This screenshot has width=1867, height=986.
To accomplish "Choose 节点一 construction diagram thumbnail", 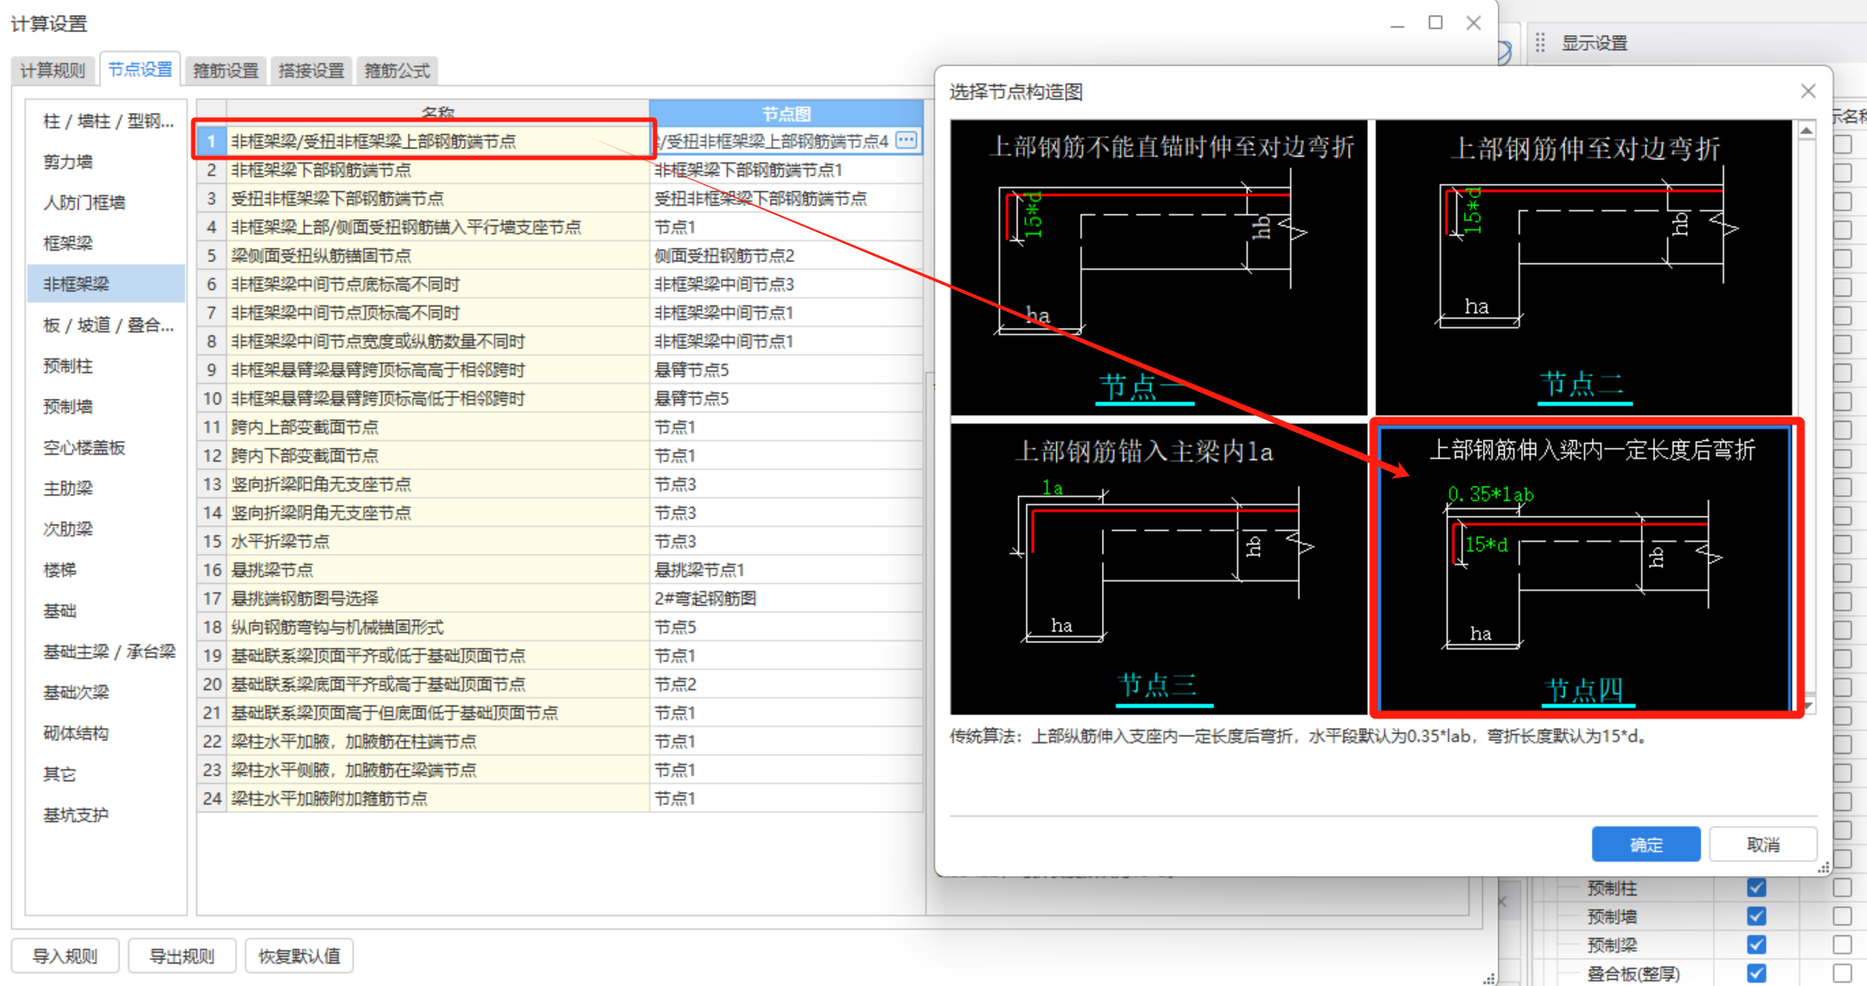I will tap(1158, 267).
